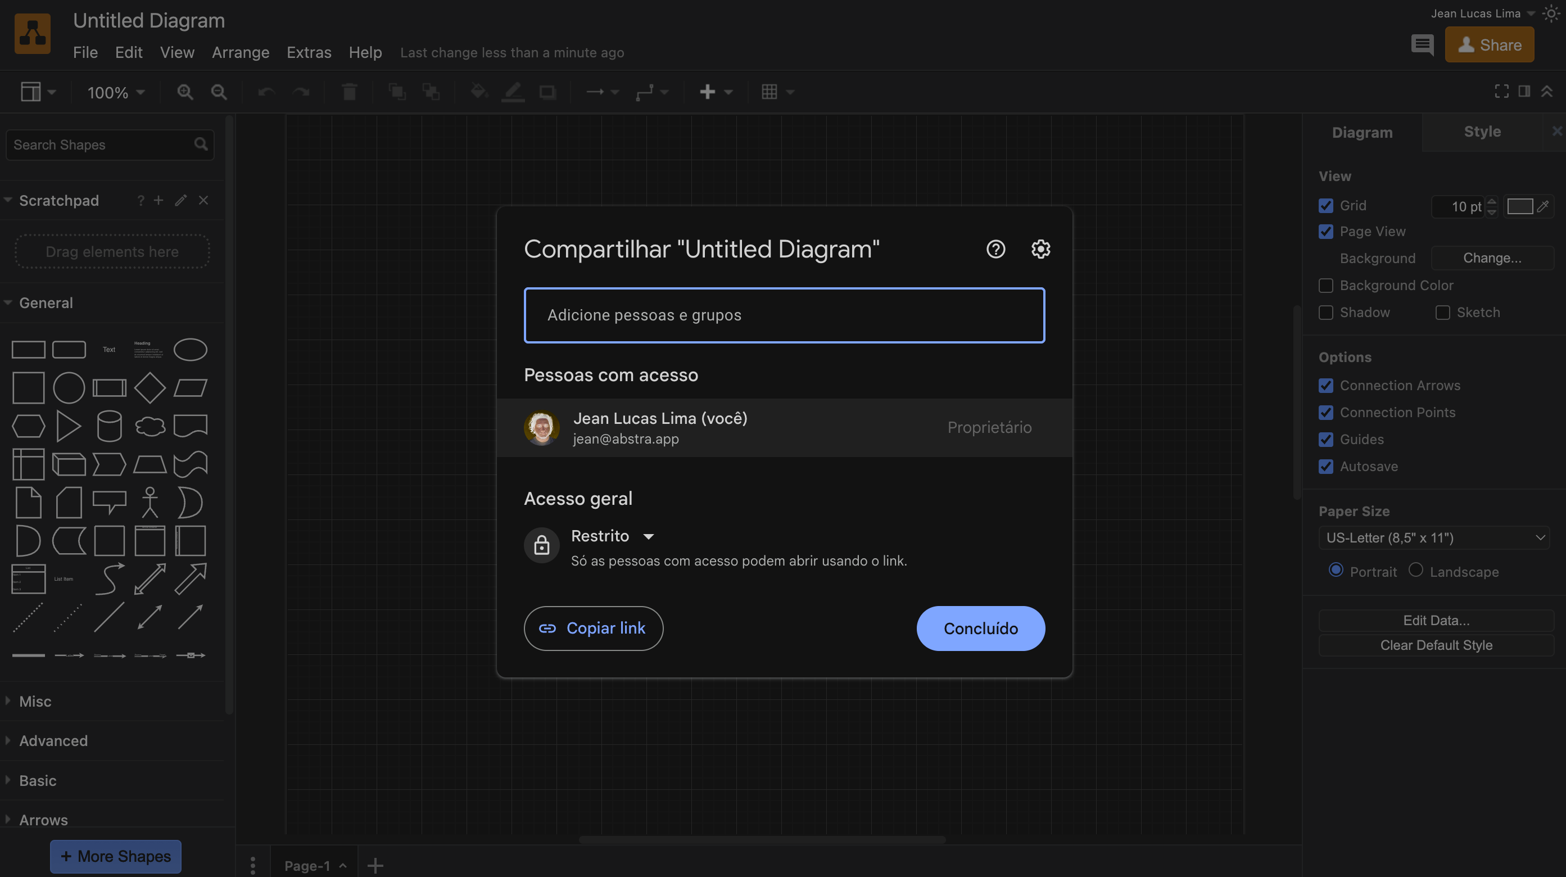
Task: Disable the Autosave checkbox
Action: [x=1325, y=467]
